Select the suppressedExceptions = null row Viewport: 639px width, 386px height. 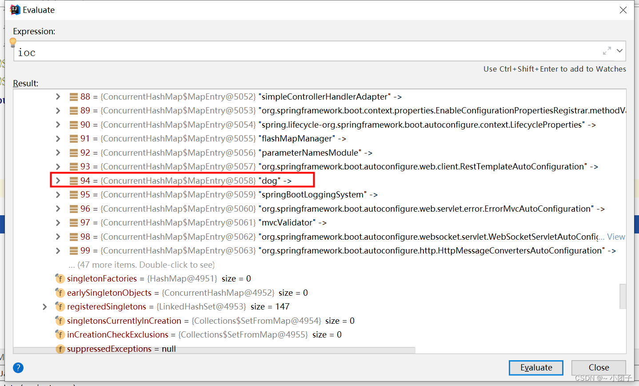point(116,349)
